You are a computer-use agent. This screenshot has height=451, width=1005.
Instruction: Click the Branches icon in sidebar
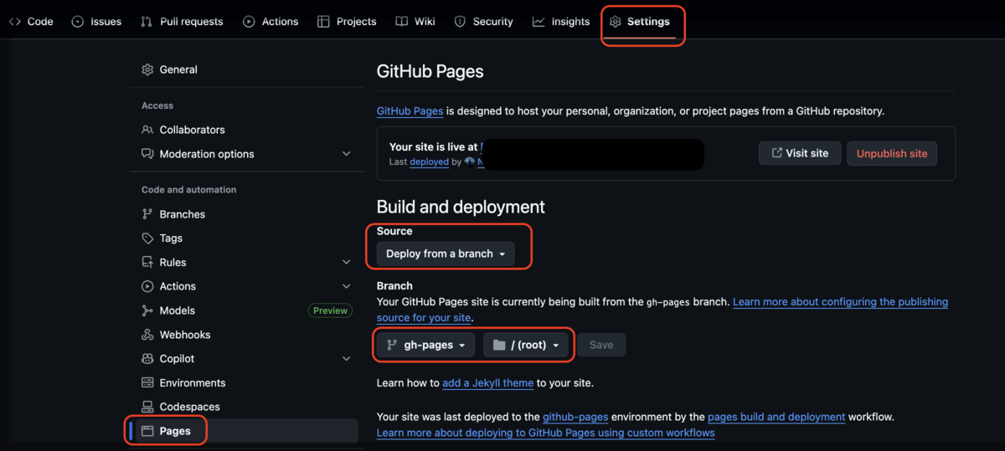147,214
